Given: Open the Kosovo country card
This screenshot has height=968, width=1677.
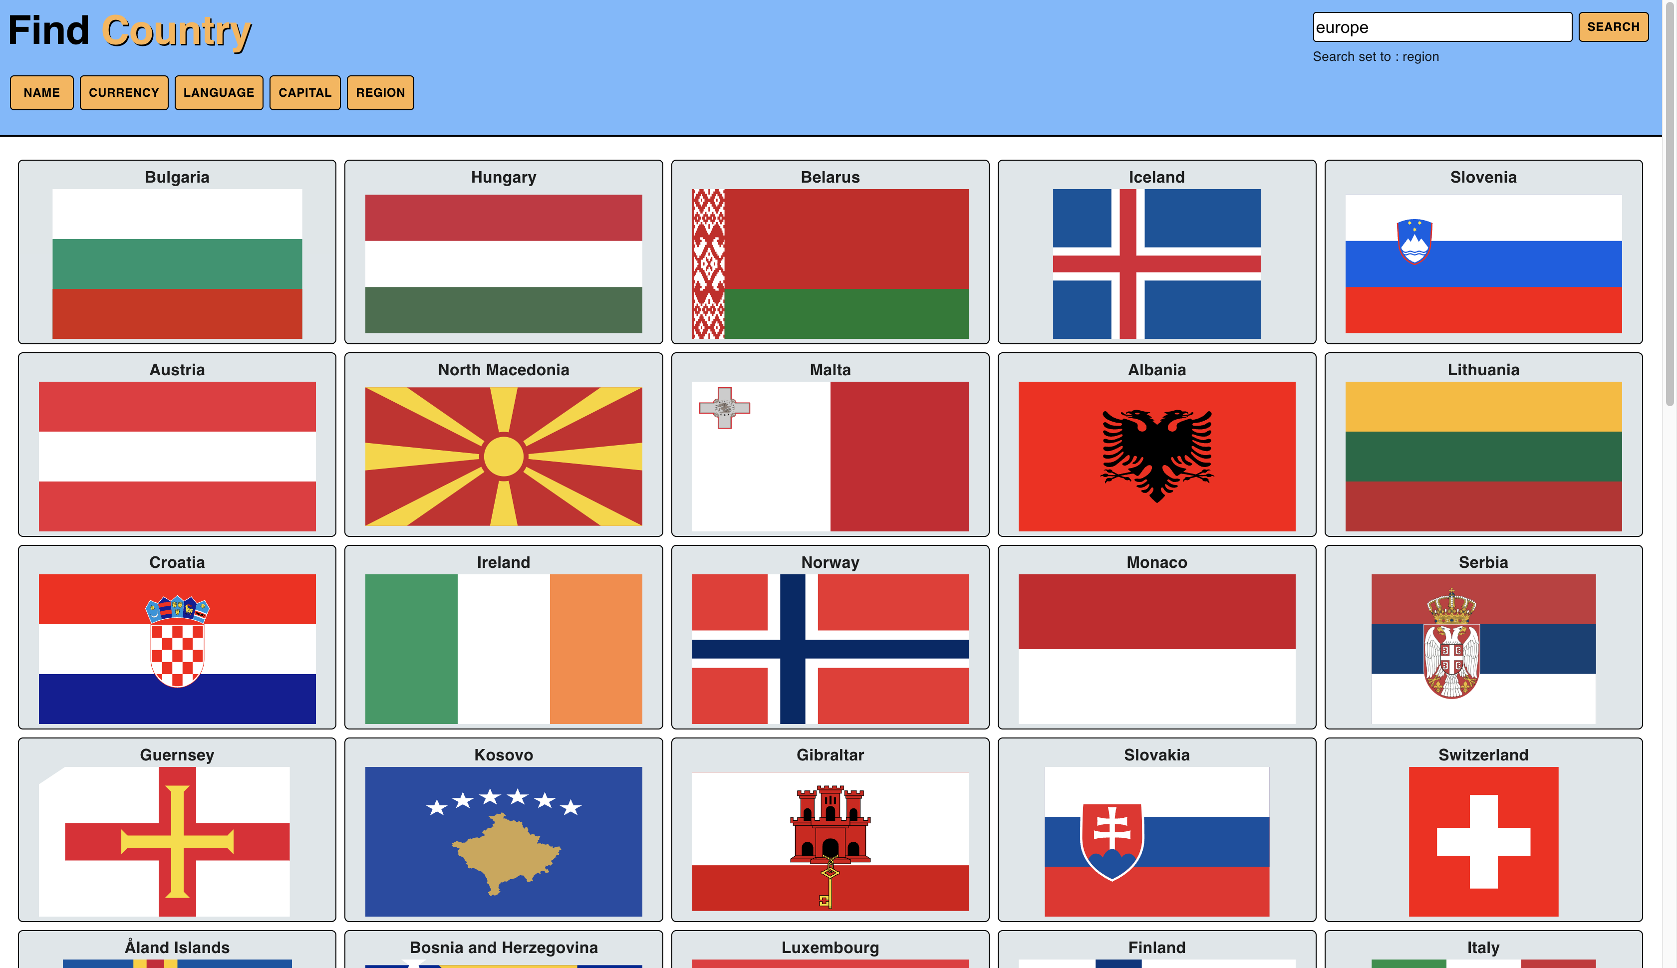Looking at the screenshot, I should [504, 842].
